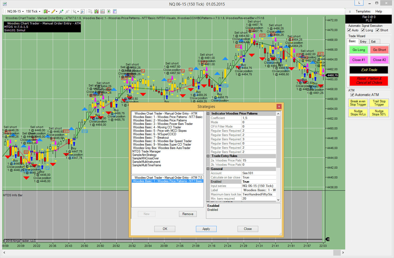The width and height of the screenshot is (394, 258).
Task: Select Woodies Basic: 7 - Breakout strategy
Action: click(151, 138)
